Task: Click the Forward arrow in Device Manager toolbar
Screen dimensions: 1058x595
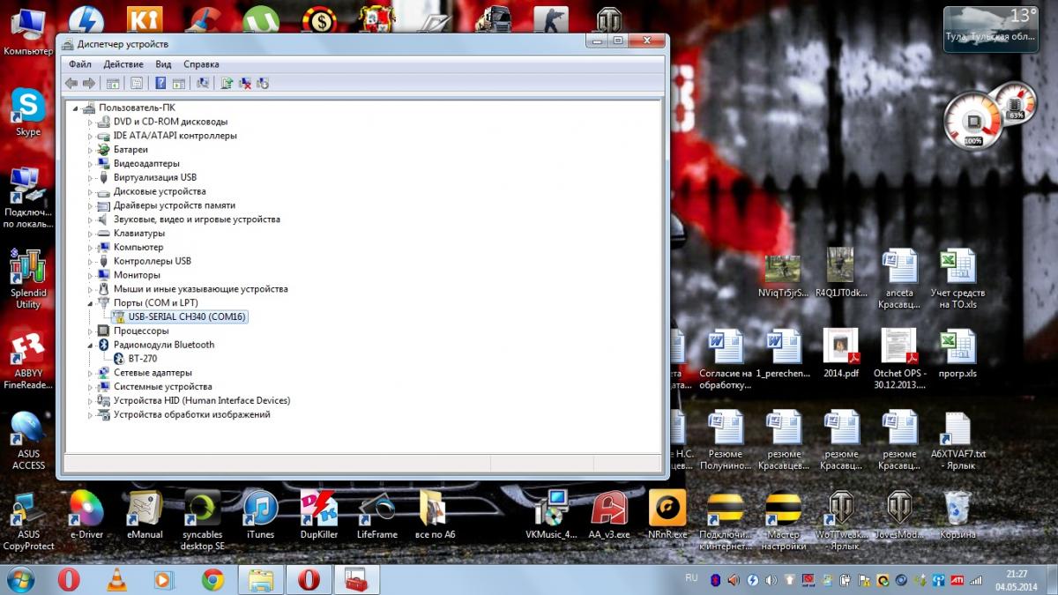Action: click(x=88, y=83)
